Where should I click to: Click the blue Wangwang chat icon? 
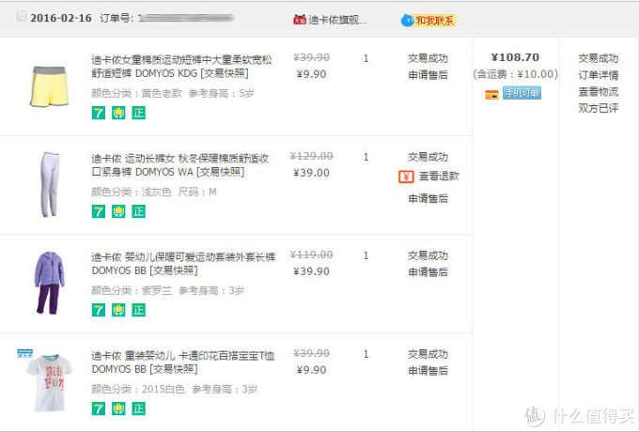click(407, 20)
